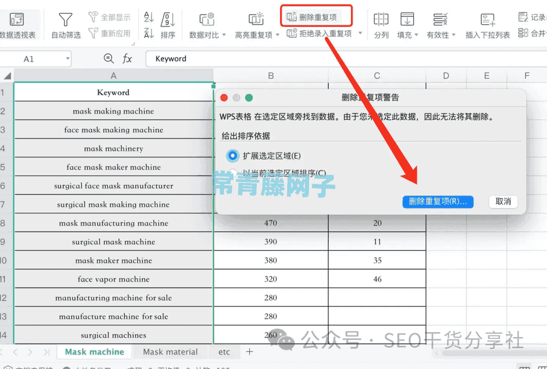Expand the 数据对比 dropdown arrow
Screen dimensions: 547x369
point(224,34)
